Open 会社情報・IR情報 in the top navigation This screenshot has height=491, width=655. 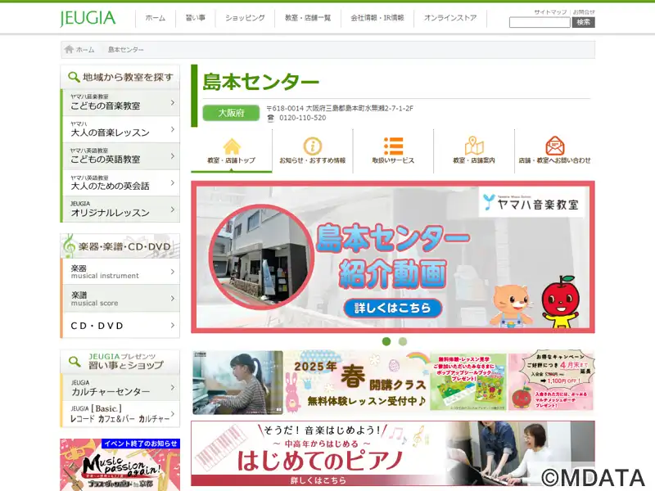[x=377, y=18]
